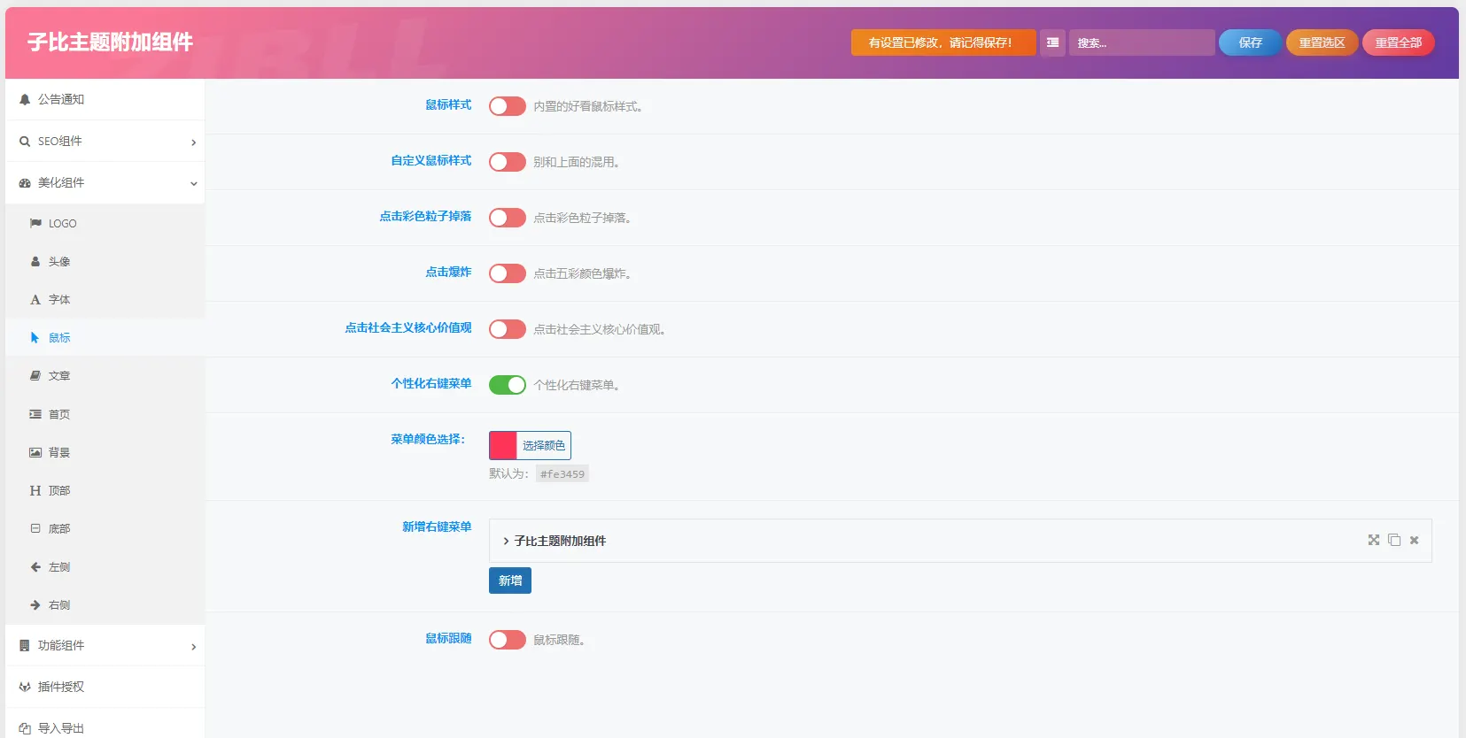Remove the 子比主题附加组件 menu entry
The image size is (1466, 738).
tap(1414, 540)
